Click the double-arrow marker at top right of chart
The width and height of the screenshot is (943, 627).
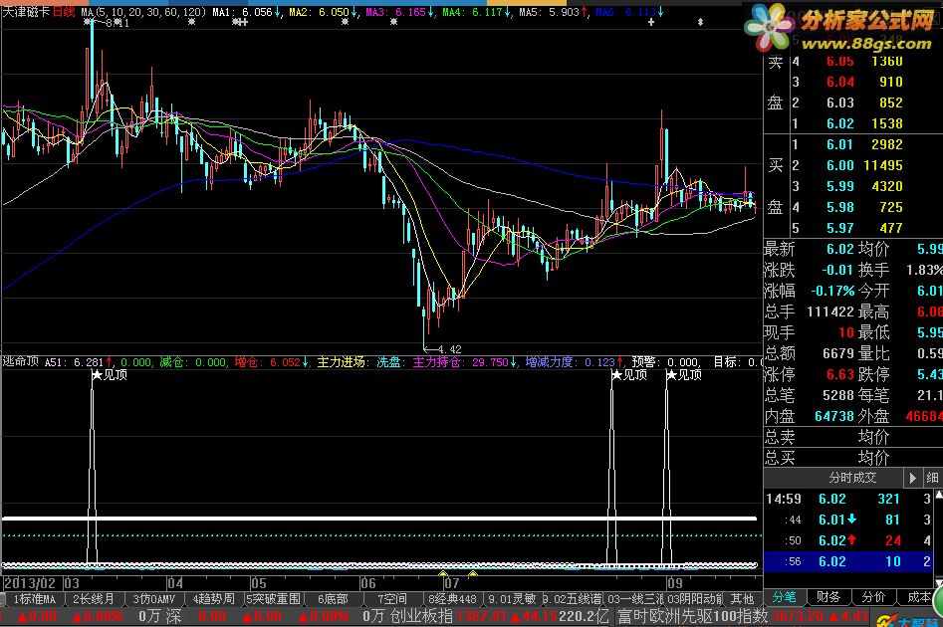tap(700, 22)
